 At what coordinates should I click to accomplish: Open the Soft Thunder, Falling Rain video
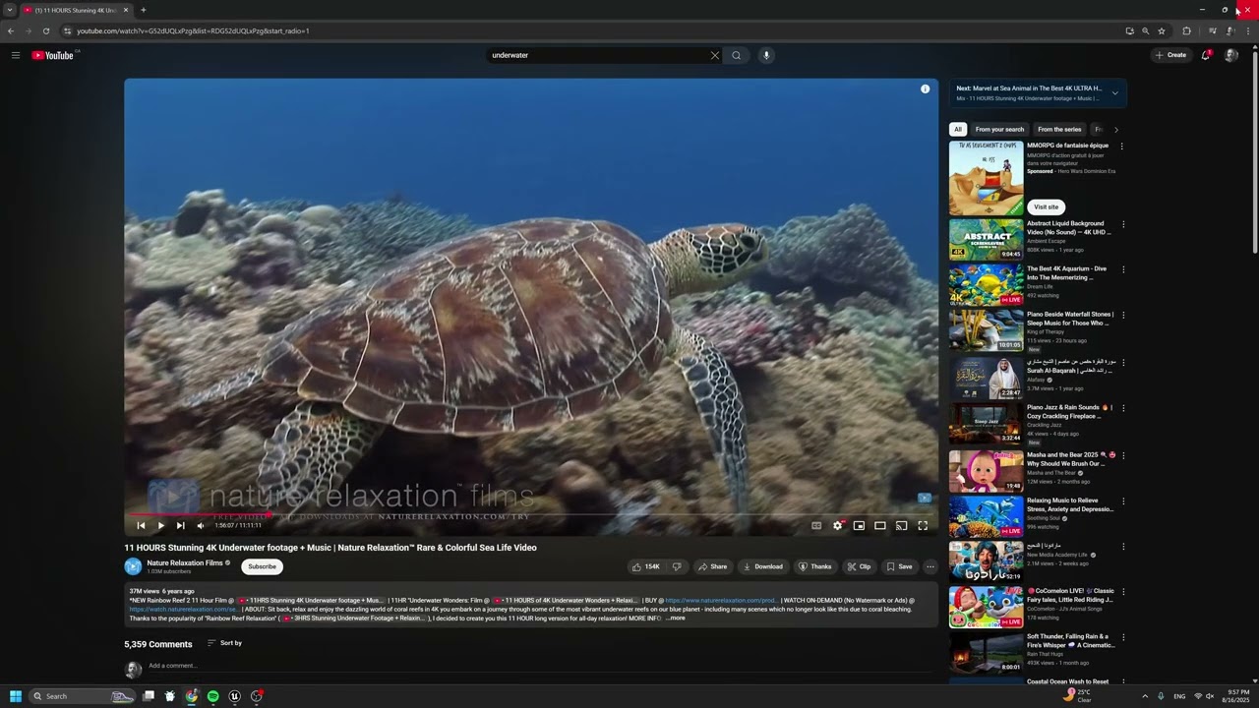(986, 652)
